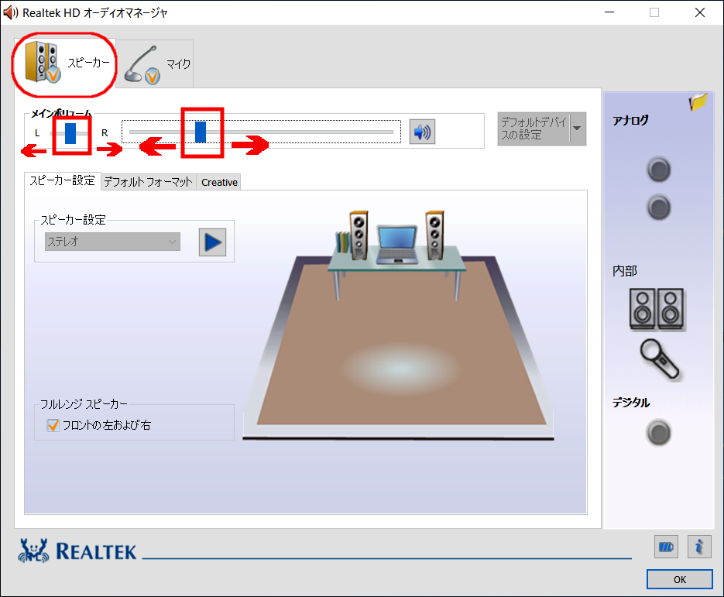Viewport: 724px width, 597px height.
Task: Click the internal speakers icon
Action: pyautogui.click(x=657, y=309)
